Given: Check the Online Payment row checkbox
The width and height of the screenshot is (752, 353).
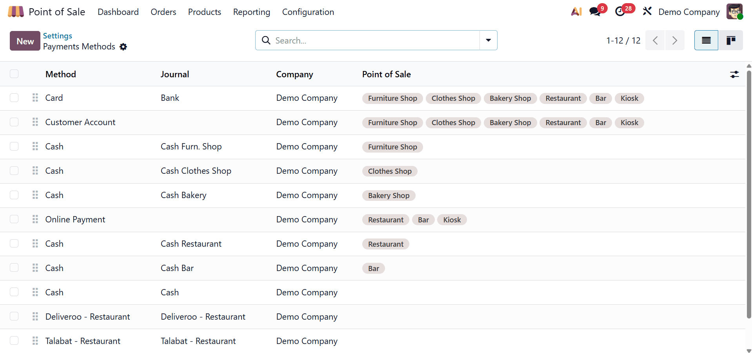Looking at the screenshot, I should click(x=14, y=219).
